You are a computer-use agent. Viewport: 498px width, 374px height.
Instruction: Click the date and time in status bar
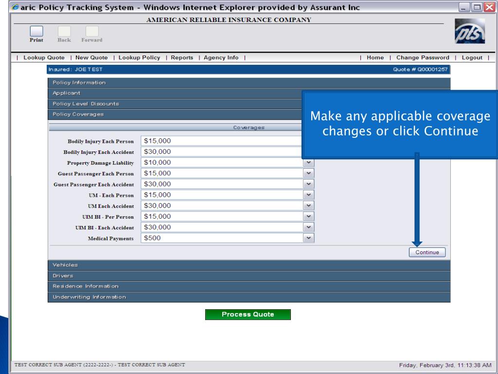[445, 365]
